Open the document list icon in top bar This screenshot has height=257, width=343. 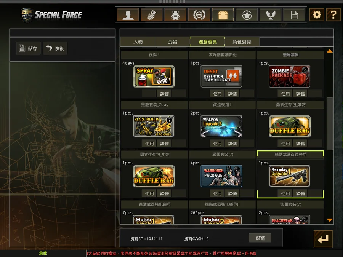pos(294,15)
